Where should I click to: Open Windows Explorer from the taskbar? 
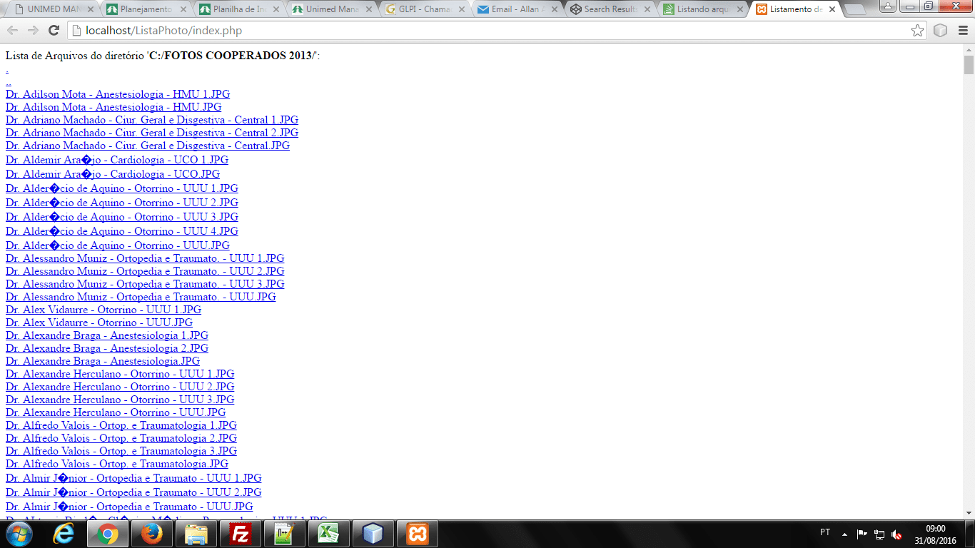(x=196, y=534)
